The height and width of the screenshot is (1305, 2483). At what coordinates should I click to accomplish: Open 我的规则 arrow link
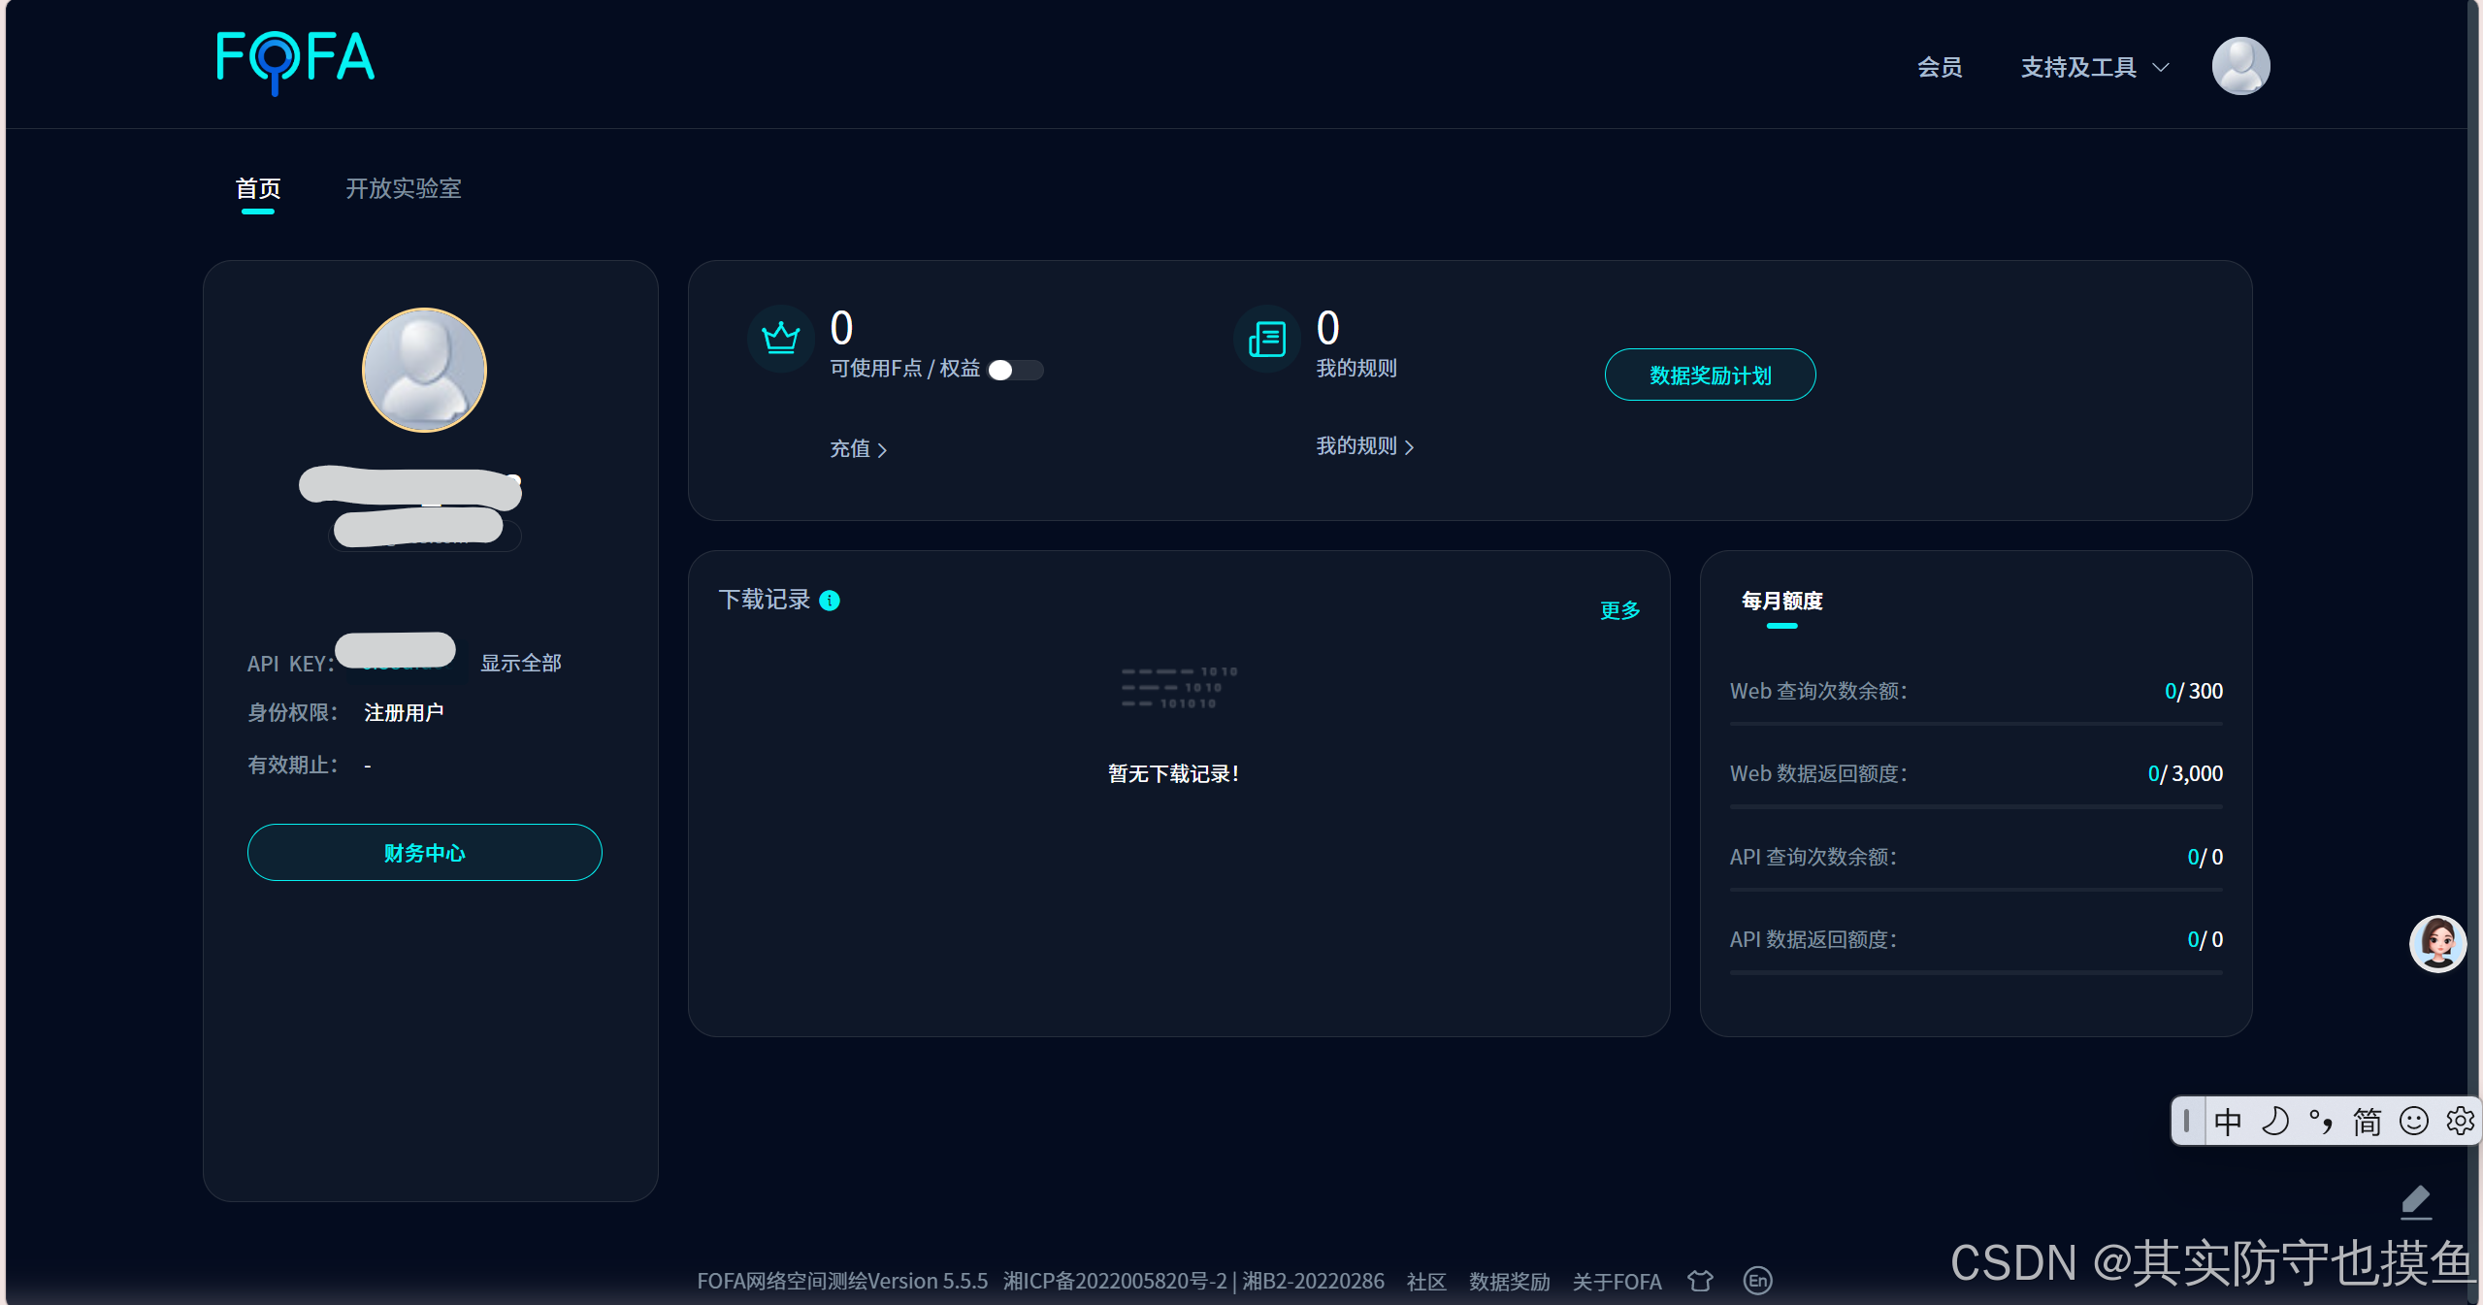(1365, 446)
